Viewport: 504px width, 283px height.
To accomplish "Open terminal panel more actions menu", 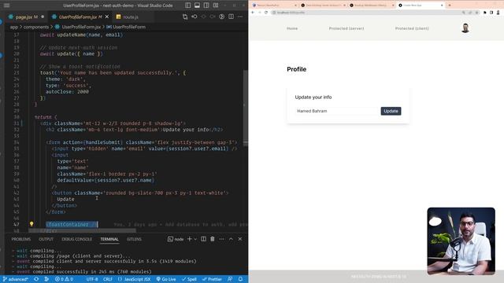I will point(222,239).
